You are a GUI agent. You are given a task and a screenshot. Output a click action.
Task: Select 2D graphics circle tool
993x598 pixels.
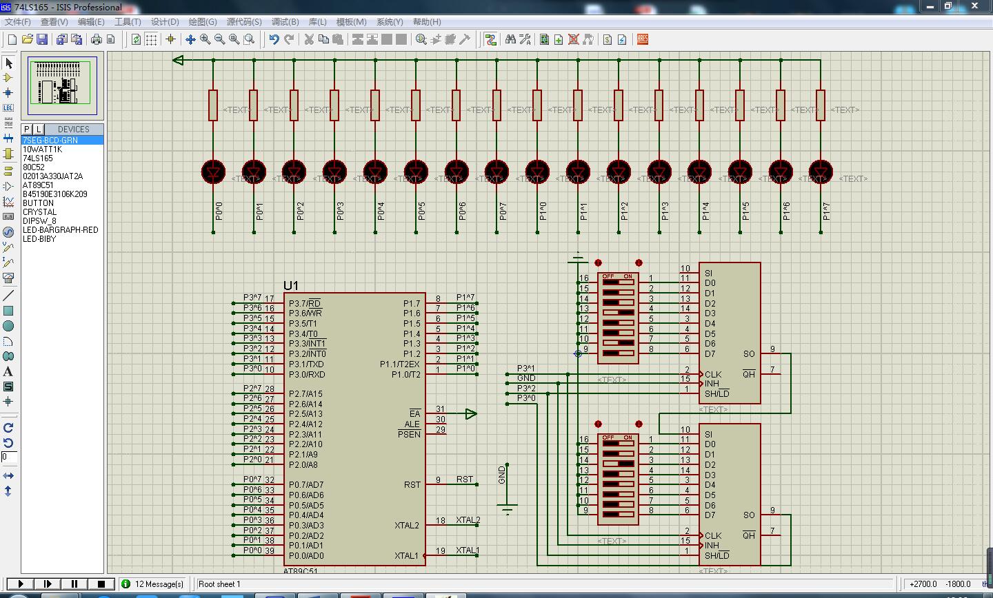pyautogui.click(x=8, y=326)
